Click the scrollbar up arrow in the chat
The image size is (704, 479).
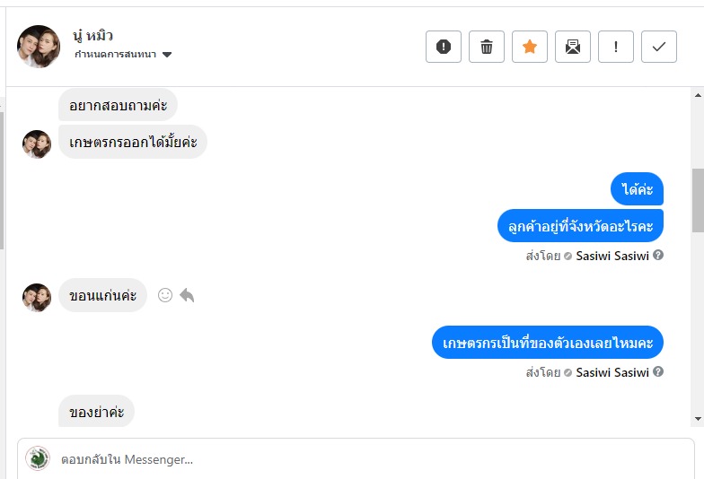[698, 95]
